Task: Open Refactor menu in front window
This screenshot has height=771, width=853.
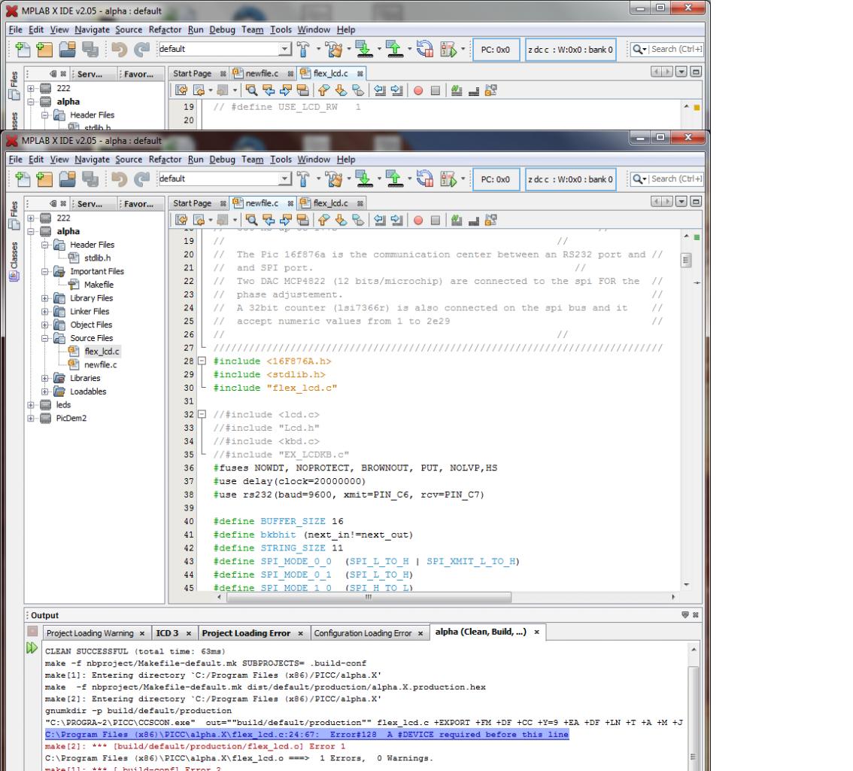Action: (x=165, y=159)
